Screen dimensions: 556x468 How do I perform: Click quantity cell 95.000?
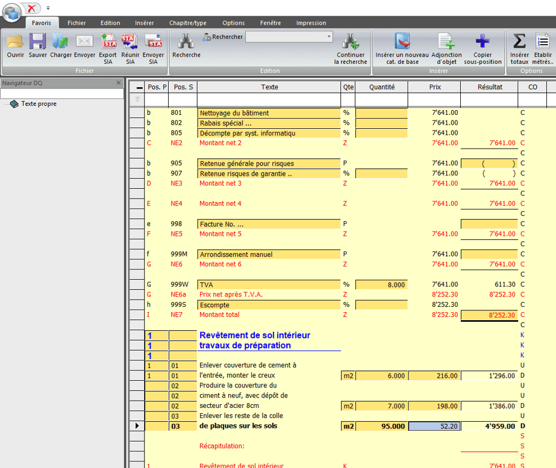click(381, 426)
